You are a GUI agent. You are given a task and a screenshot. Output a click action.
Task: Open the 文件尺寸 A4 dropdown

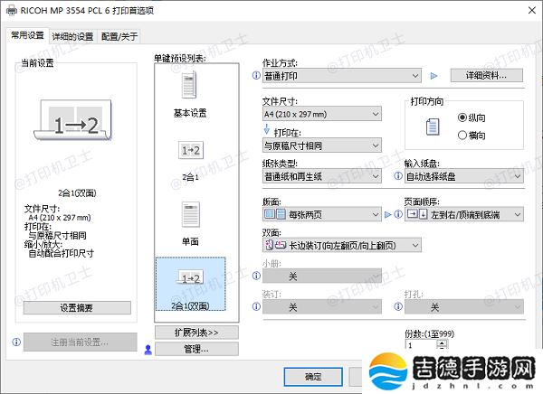coord(322,114)
